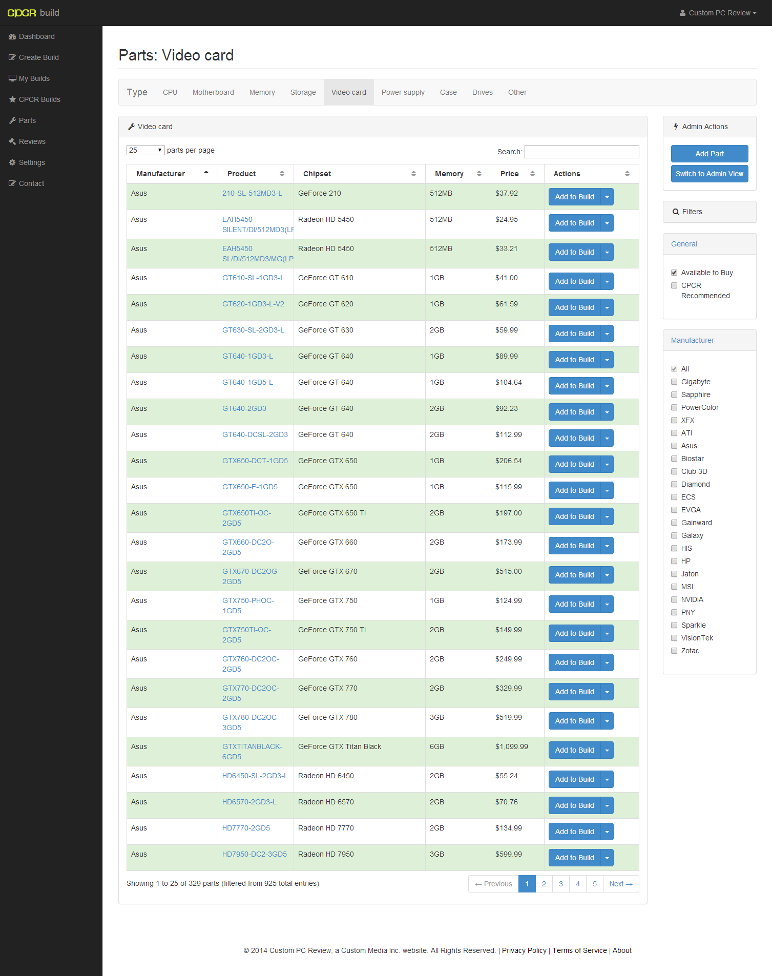Sort by Price using its sort arrows
772x976 pixels.
click(532, 174)
